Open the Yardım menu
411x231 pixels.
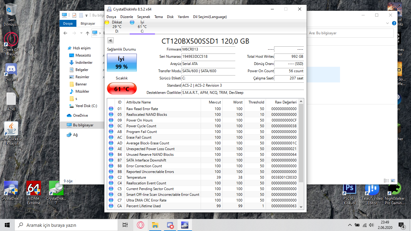[183, 17]
